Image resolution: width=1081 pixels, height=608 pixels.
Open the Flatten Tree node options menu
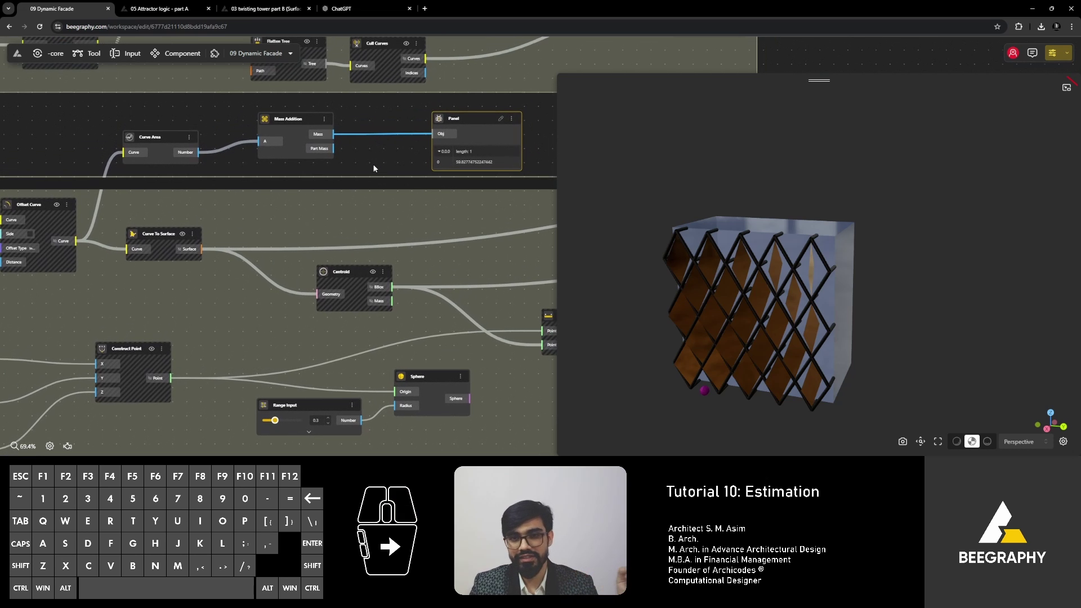coord(317,41)
